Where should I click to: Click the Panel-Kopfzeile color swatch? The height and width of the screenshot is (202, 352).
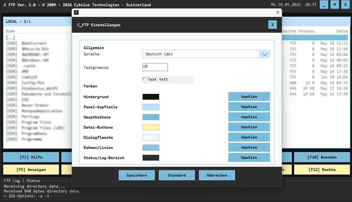click(151, 107)
